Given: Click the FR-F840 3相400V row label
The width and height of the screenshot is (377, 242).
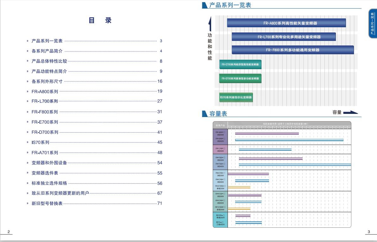Looking at the screenshot, I should click(x=220, y=165).
